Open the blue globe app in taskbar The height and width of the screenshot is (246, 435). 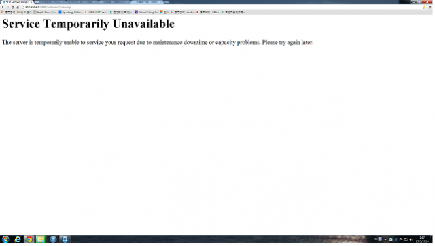[x=53, y=239]
